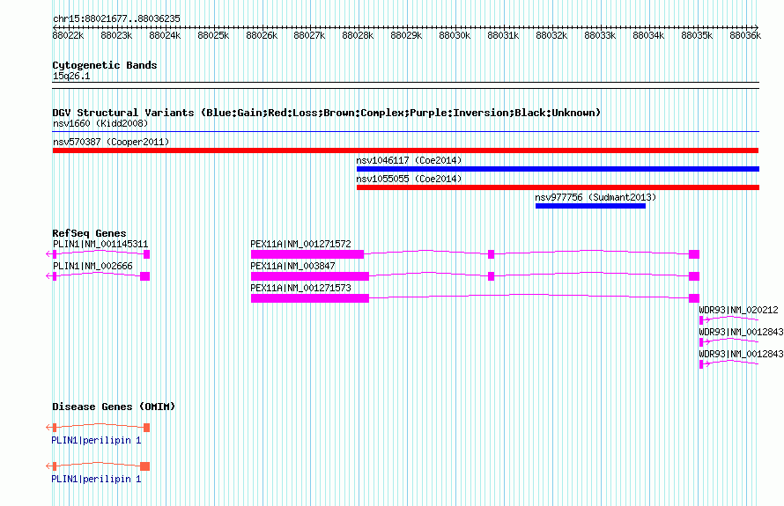Click the left strand arrow of PLIN1 NM_002666
Viewport: 784px width, 506px height.
[49, 276]
